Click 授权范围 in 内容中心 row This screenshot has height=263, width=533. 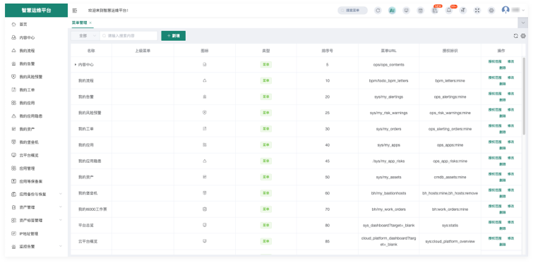pos(495,61)
